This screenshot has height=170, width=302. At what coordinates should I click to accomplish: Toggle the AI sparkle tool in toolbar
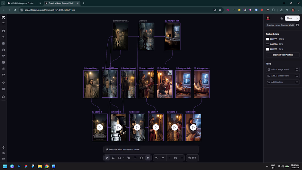click(x=148, y=158)
